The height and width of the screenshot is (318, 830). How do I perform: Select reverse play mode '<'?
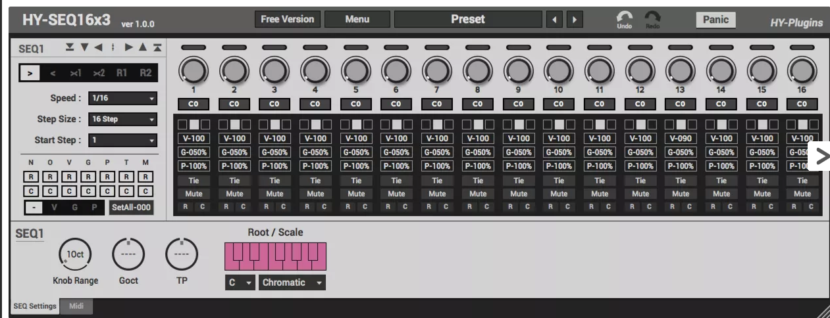tap(53, 73)
